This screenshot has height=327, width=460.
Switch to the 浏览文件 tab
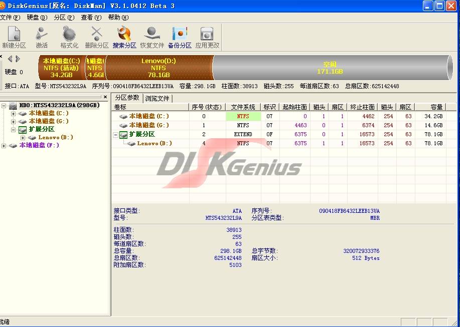pyautogui.click(x=157, y=98)
